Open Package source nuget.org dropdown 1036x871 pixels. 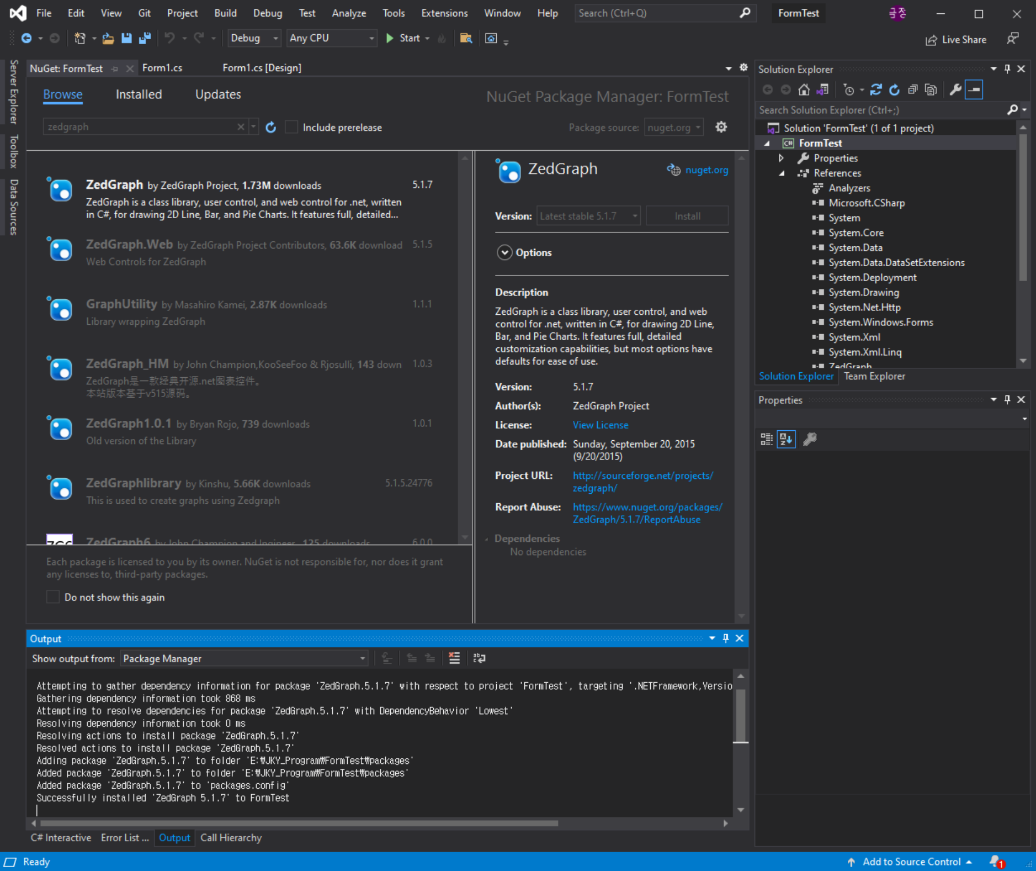click(673, 128)
